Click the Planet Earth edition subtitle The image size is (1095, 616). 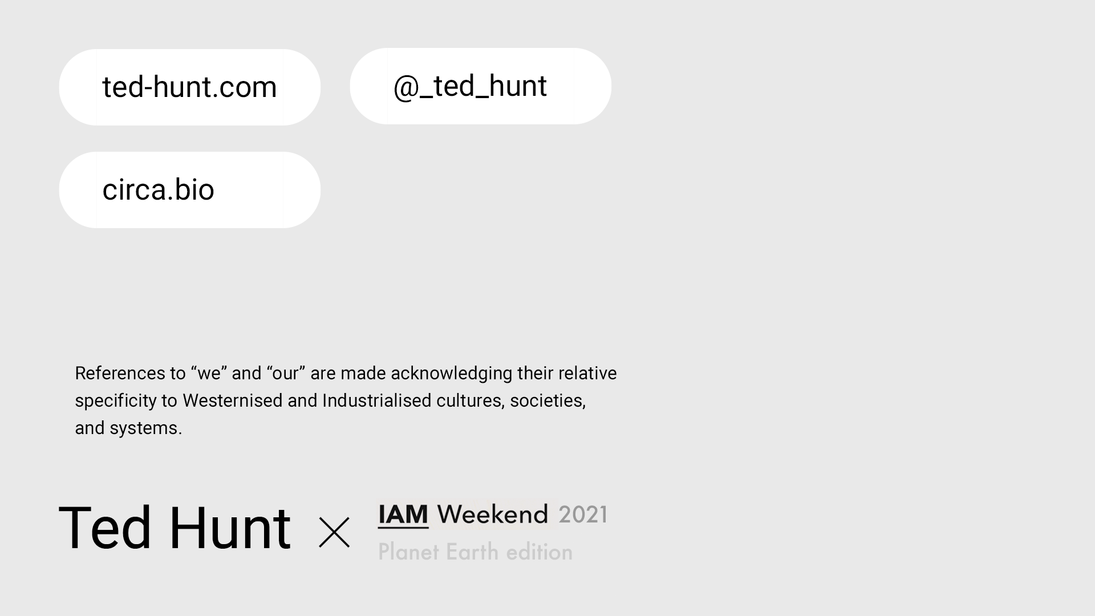click(475, 552)
